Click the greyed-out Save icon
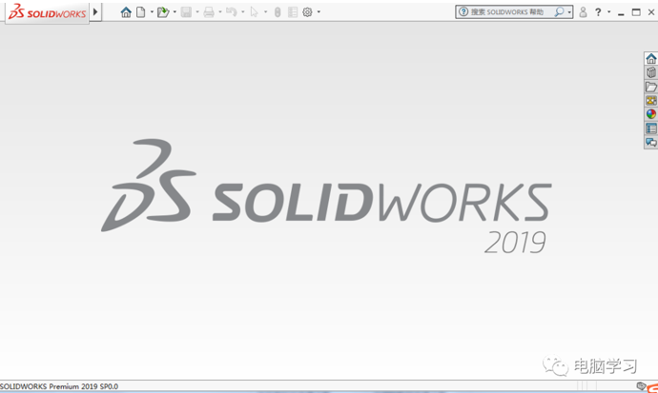658x393 pixels. pyautogui.click(x=186, y=12)
